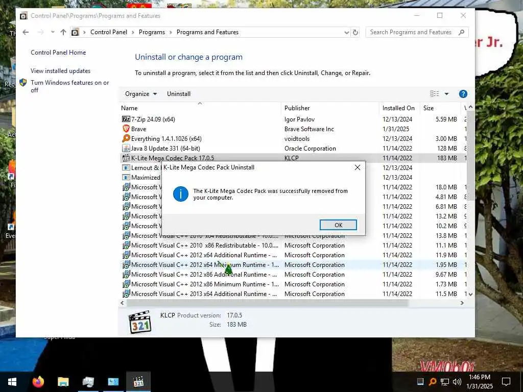The width and height of the screenshot is (523, 392).
Task: Launch Firefox from the taskbar
Action: tap(38, 382)
